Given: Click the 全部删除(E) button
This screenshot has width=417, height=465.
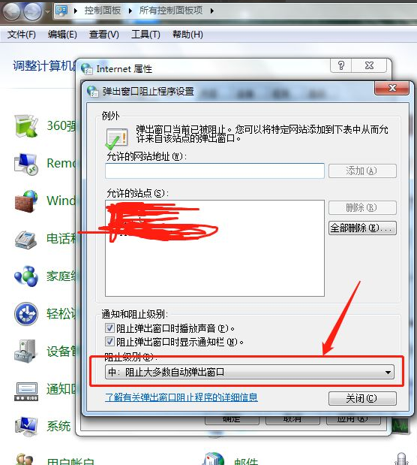Looking at the screenshot, I should click(362, 228).
